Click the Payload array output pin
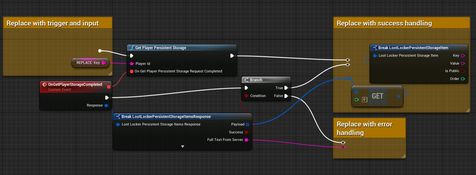Viewport: 476px width, 175px height. [247, 125]
